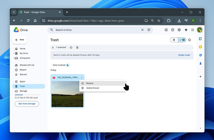Image resolution: width=214 pixels, height=140 pixels.
Task: Open the Chrome profile R avatar
Action: point(193,21)
